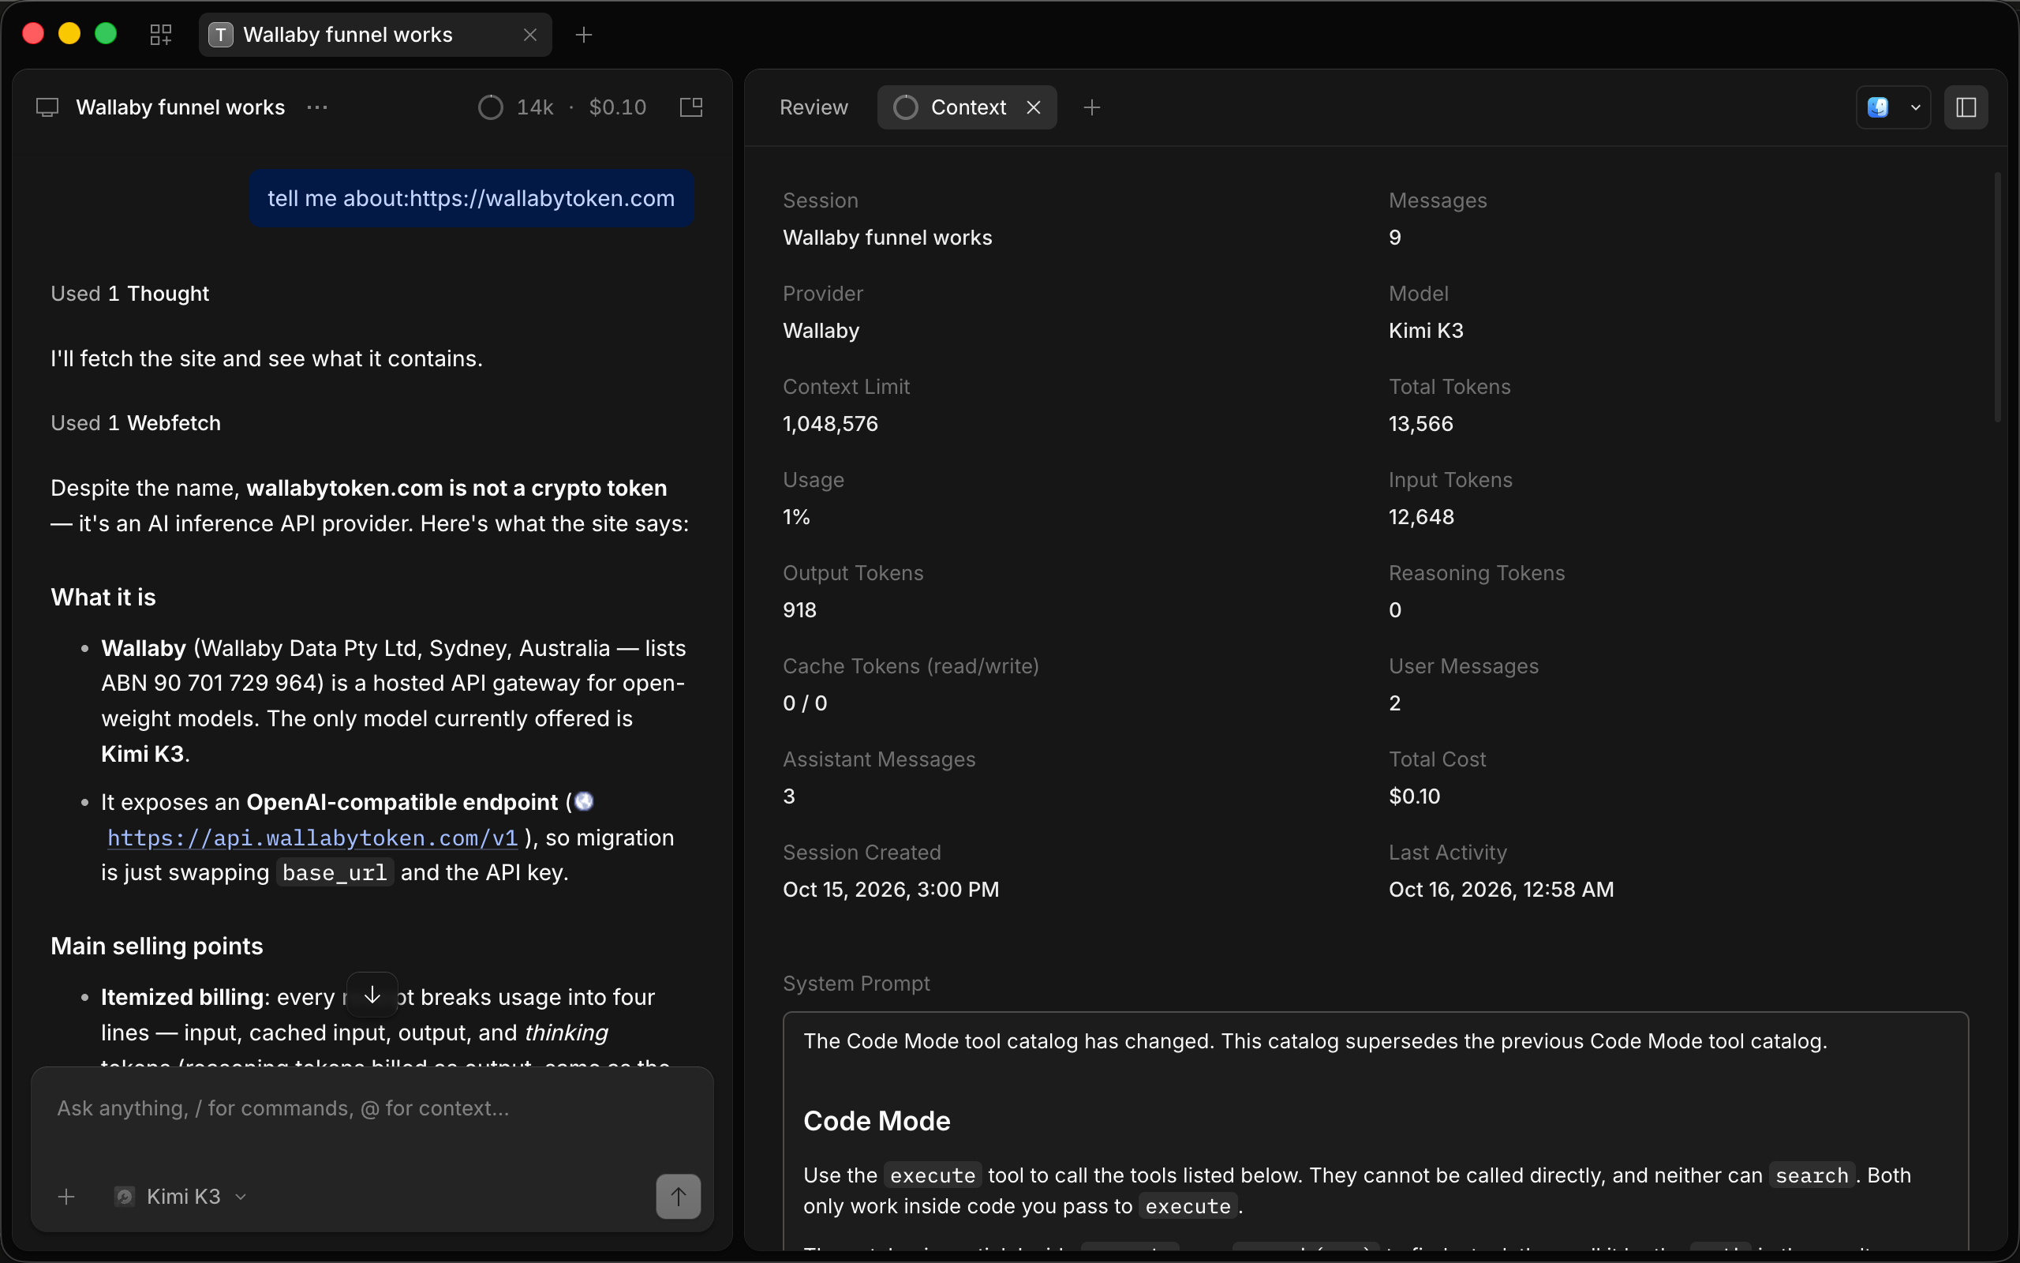
Task: Click the Context Limit value 1,048,576
Action: coord(830,424)
